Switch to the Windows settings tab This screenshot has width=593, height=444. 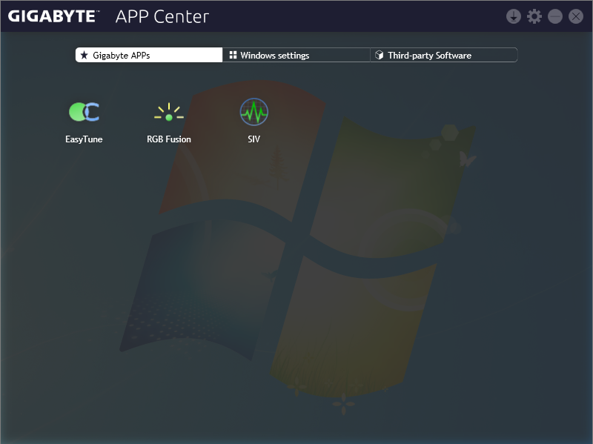296,55
